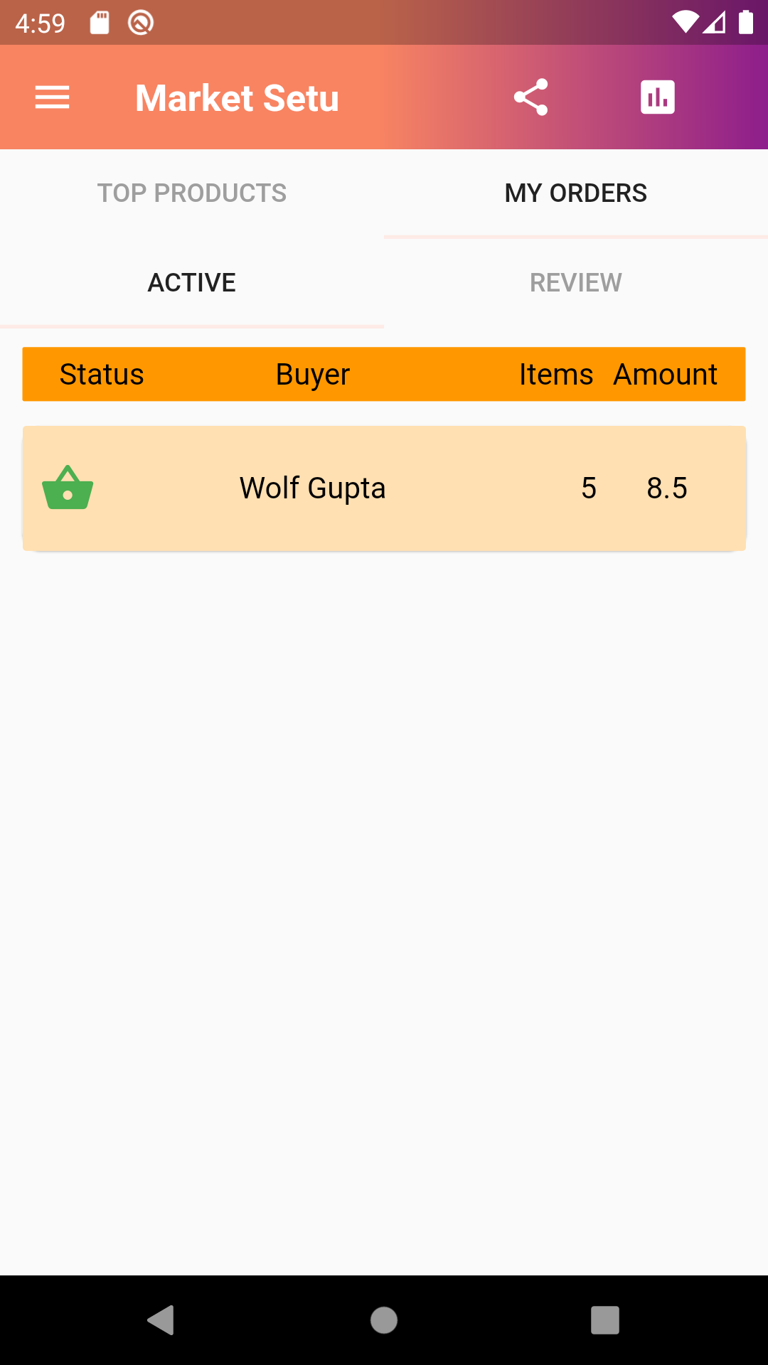Image resolution: width=768 pixels, height=1365 pixels.
Task: Tap the share icon
Action: coord(530,97)
